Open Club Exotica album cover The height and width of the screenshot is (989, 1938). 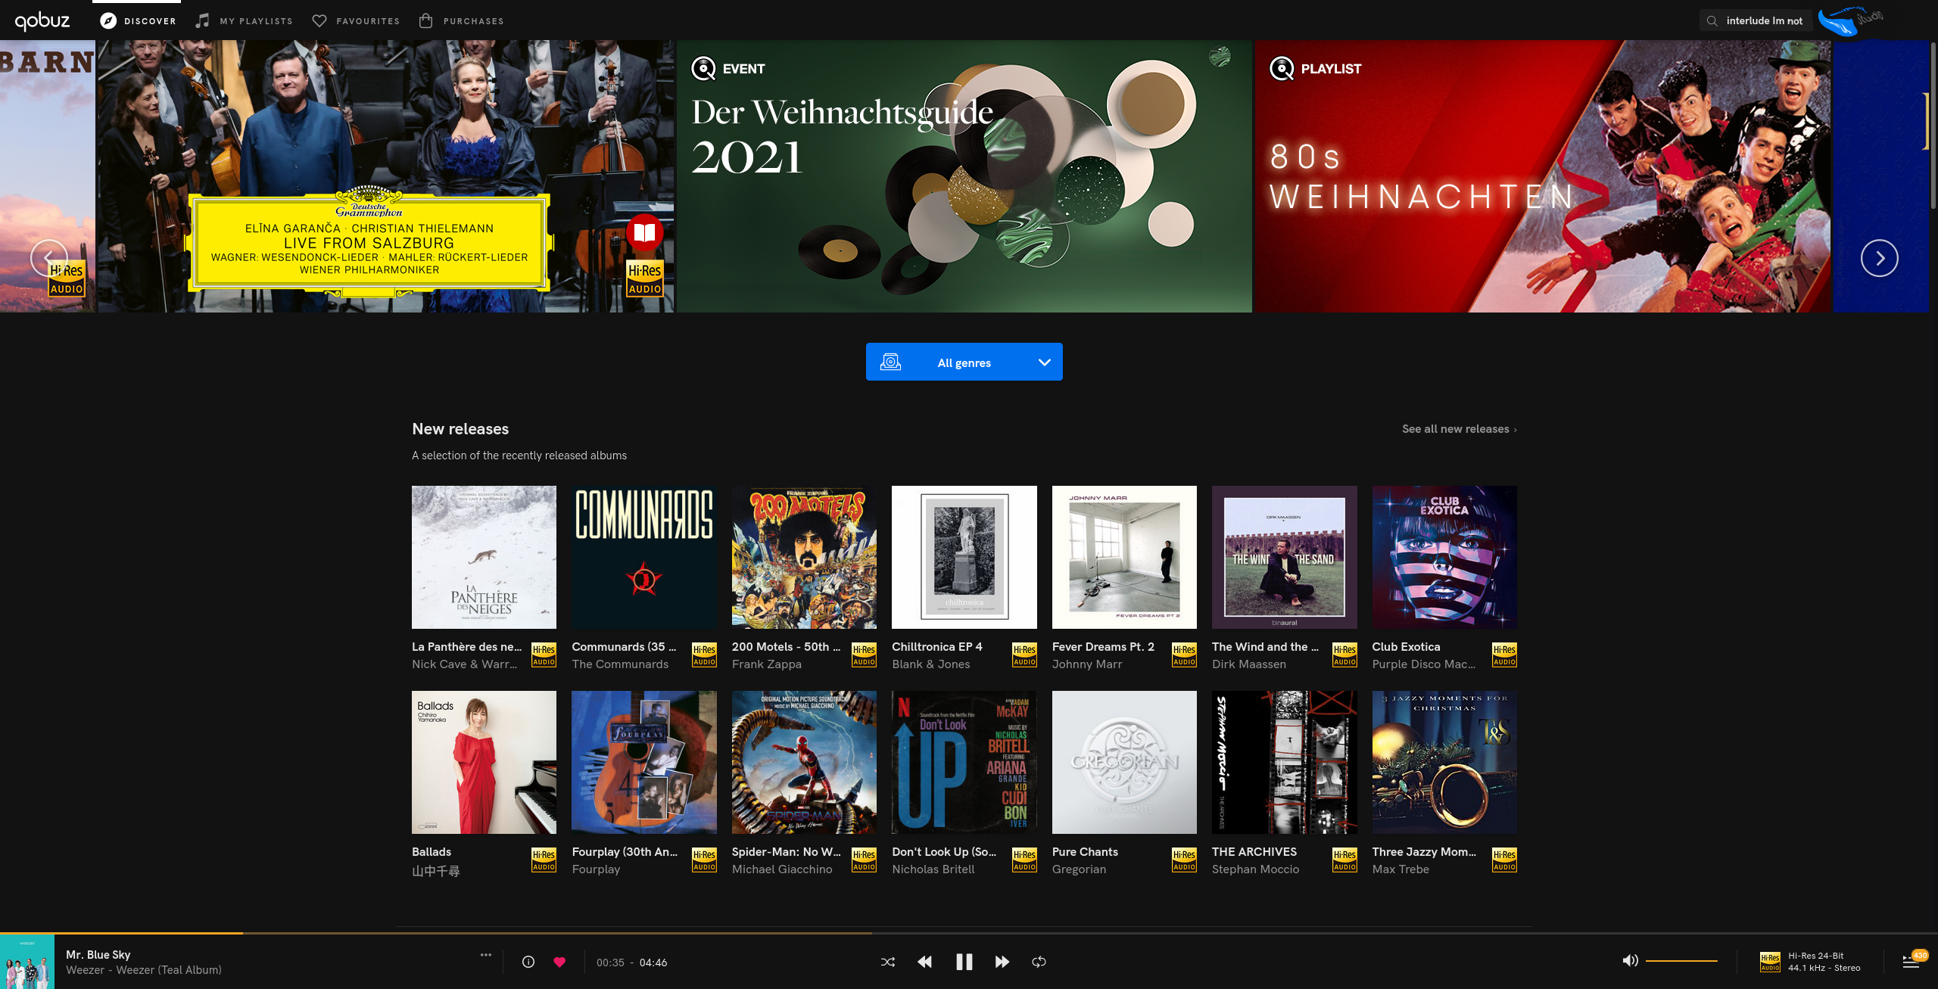(x=1444, y=557)
